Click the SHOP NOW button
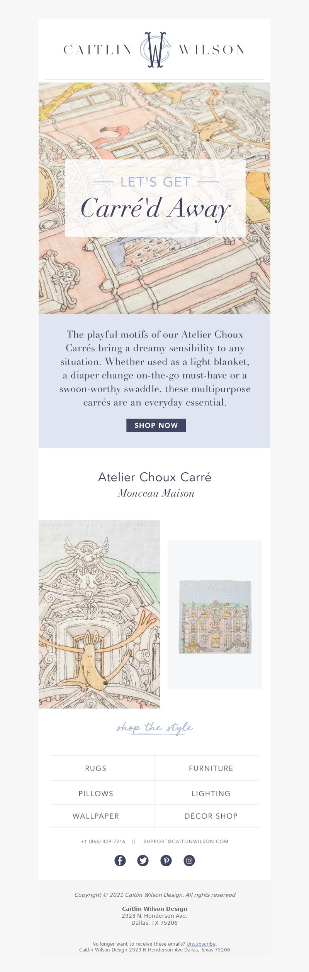This screenshot has width=309, height=972. click(156, 425)
